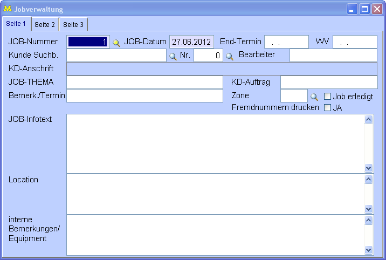Click the WV date field
Image resolution: width=386 pixels, height=260 pixels.
pyautogui.click(x=354, y=42)
